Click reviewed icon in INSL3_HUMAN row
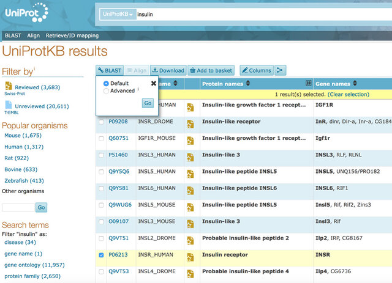Screen dimensions: 392x283 190,158
